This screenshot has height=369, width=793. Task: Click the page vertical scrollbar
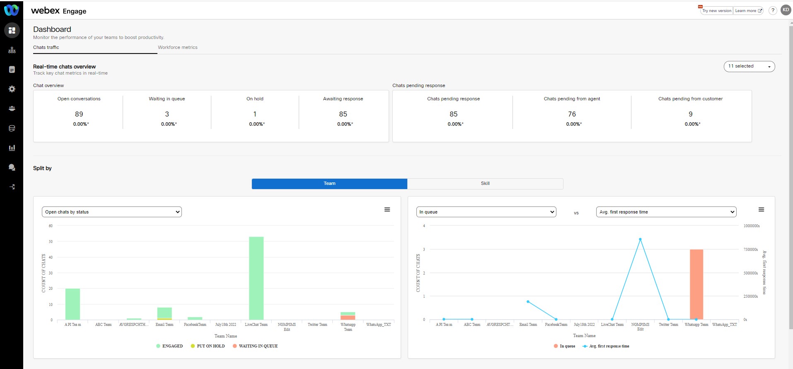791,178
